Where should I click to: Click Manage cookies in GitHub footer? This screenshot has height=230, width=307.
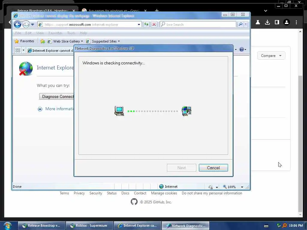pos(164,193)
